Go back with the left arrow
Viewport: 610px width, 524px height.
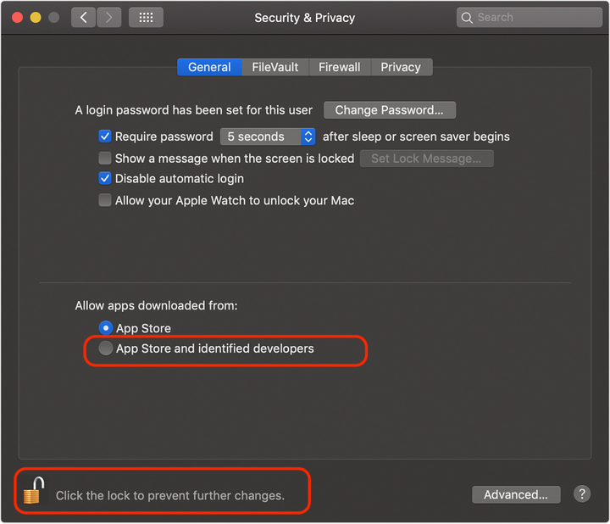point(83,18)
